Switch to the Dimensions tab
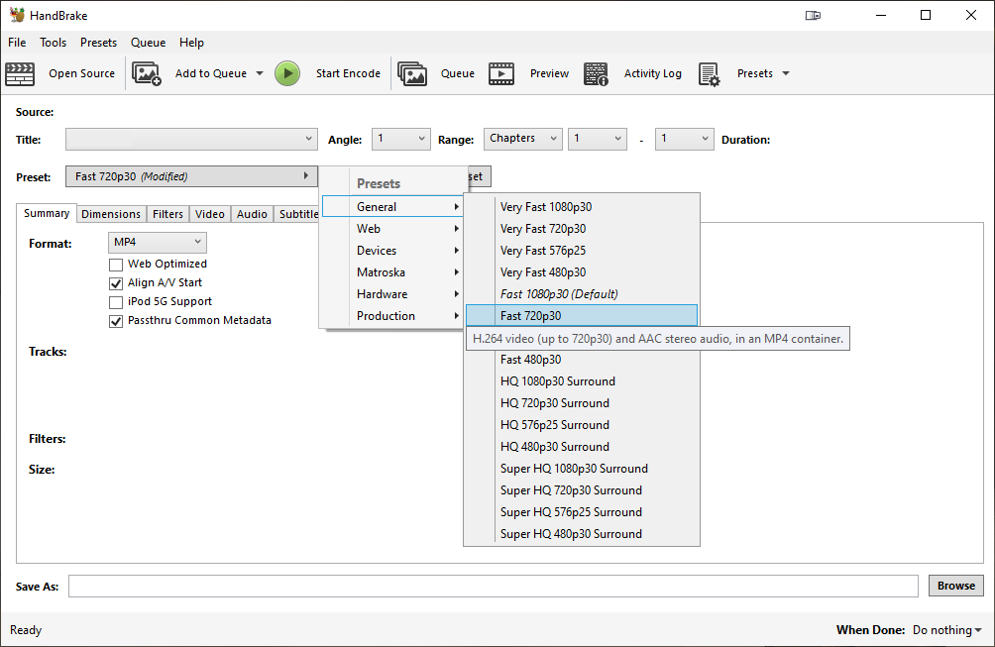Image resolution: width=995 pixels, height=647 pixels. (111, 214)
